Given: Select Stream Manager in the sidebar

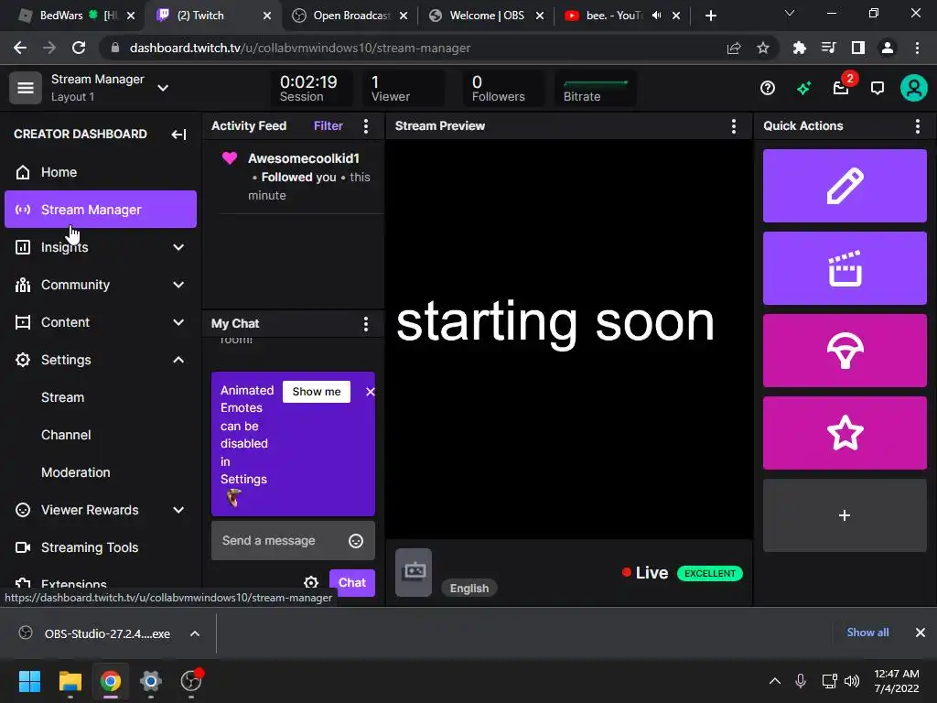Looking at the screenshot, I should [101, 210].
